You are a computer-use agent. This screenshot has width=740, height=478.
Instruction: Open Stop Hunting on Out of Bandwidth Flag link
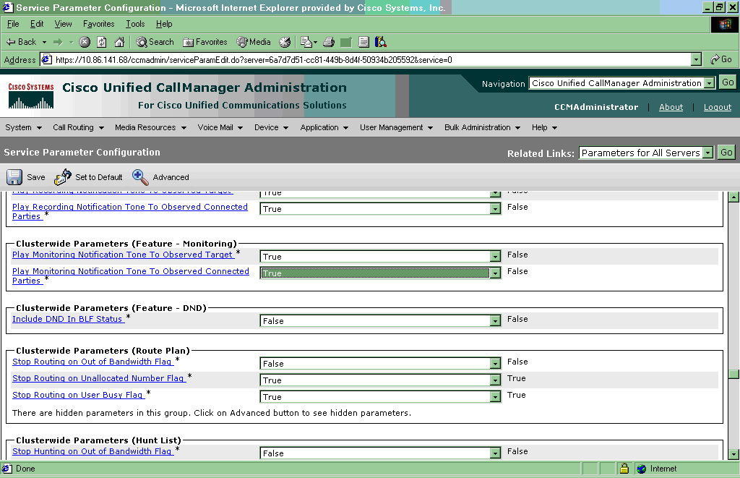click(x=92, y=451)
